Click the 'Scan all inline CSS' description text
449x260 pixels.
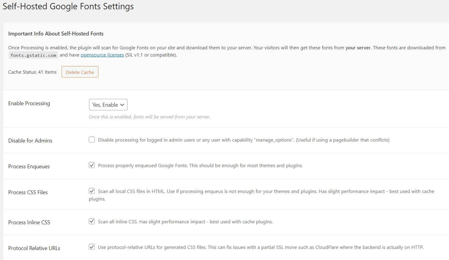tap(185, 222)
